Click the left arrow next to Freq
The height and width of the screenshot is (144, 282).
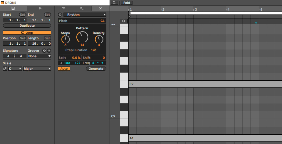tap(98, 63)
